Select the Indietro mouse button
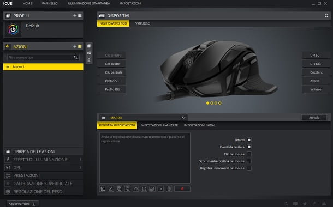 316,89
